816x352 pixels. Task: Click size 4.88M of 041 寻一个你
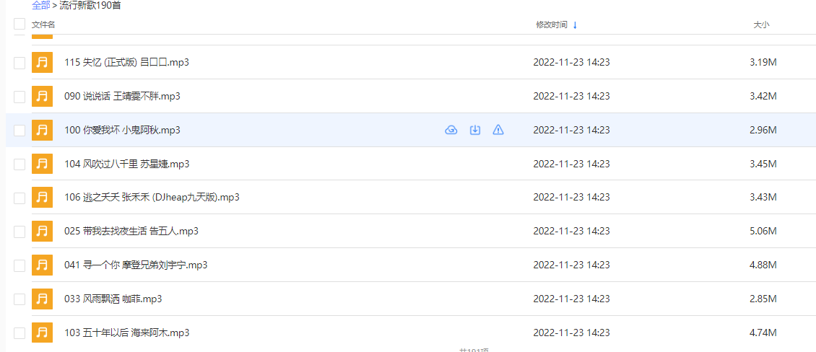[763, 265]
